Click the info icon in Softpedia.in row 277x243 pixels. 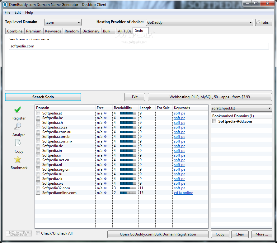point(105,151)
